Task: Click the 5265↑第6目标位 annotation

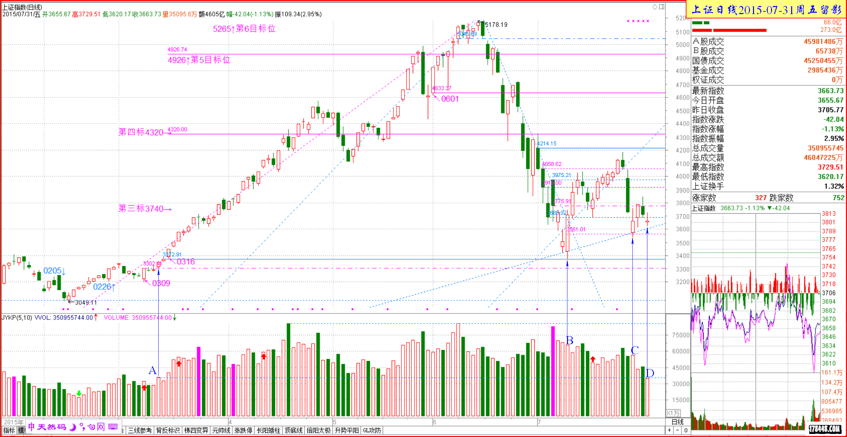Action: point(244,29)
